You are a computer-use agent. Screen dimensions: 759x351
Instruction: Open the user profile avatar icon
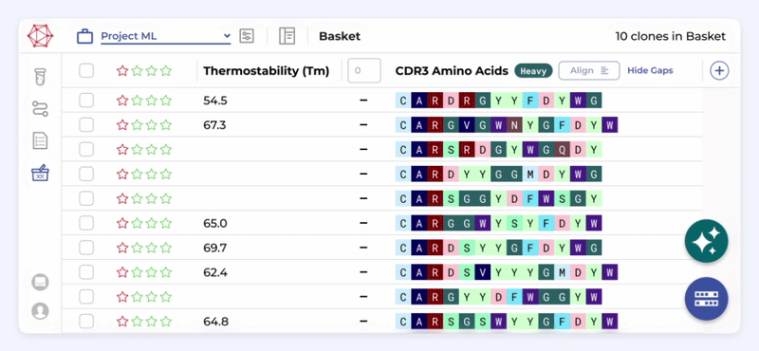point(40,311)
